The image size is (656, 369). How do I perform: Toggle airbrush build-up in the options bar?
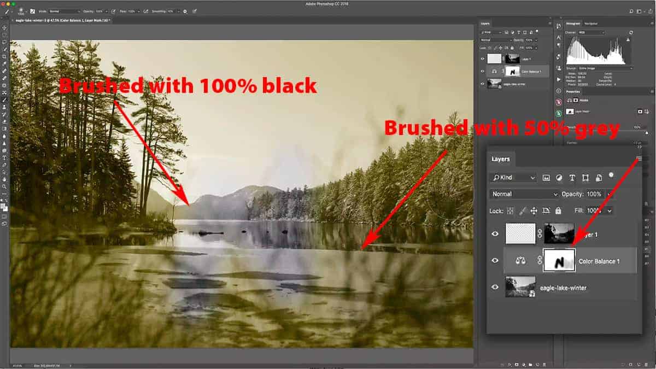pyautogui.click(x=145, y=11)
